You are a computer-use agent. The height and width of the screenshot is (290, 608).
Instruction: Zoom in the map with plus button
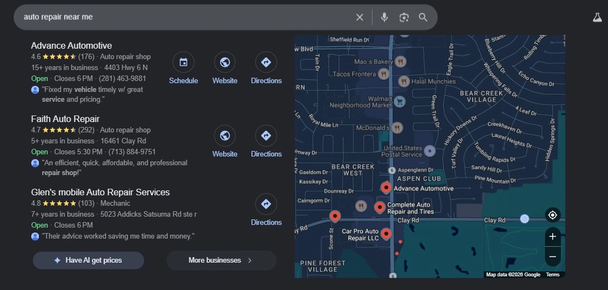click(x=553, y=236)
